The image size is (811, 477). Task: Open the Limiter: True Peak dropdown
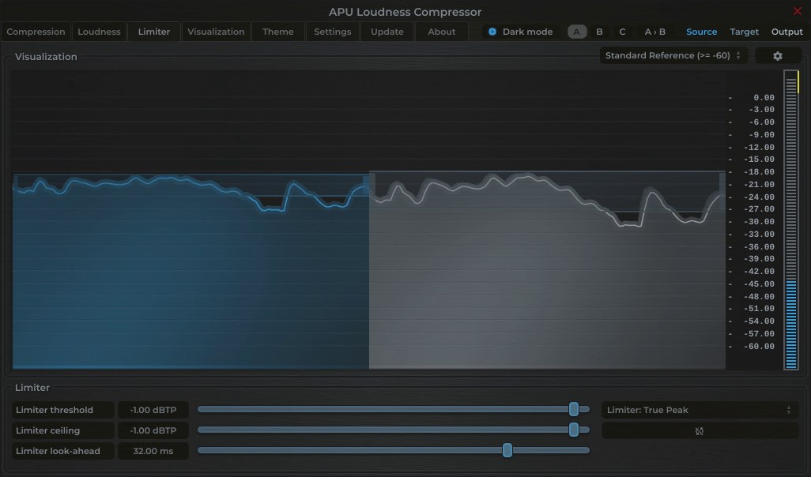pos(700,410)
